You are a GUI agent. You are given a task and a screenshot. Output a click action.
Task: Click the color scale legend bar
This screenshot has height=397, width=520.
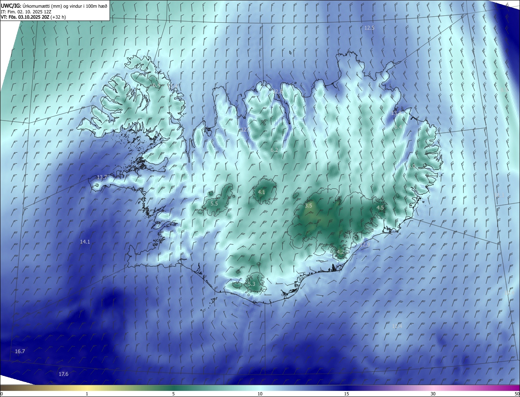pos(260,388)
